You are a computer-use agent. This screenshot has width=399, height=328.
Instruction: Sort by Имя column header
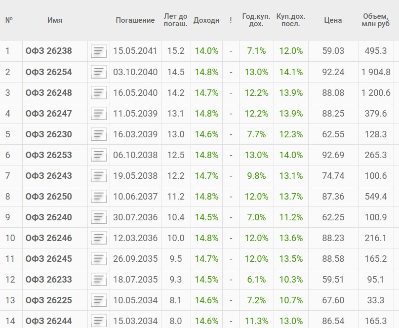click(x=55, y=20)
